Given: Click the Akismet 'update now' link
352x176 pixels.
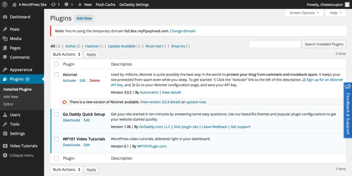Looking at the screenshot, I should click(x=196, y=102).
